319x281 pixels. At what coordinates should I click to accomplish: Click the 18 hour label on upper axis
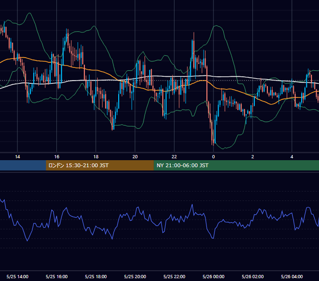tap(96, 157)
